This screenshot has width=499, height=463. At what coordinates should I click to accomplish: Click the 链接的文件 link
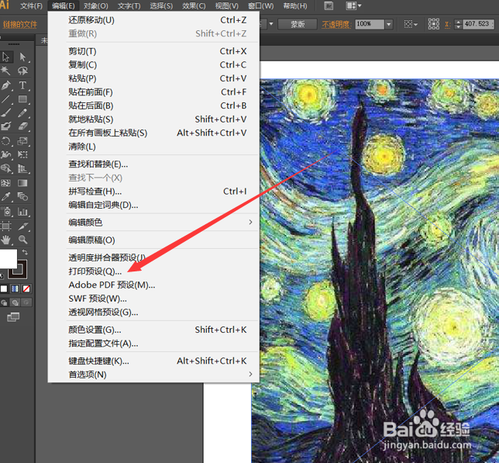(19, 25)
